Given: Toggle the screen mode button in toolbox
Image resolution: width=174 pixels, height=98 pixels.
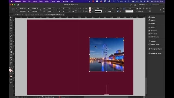Looking at the screenshot, I should point(11,83).
